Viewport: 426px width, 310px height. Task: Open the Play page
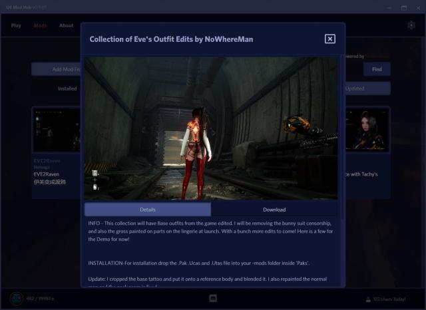click(16, 25)
